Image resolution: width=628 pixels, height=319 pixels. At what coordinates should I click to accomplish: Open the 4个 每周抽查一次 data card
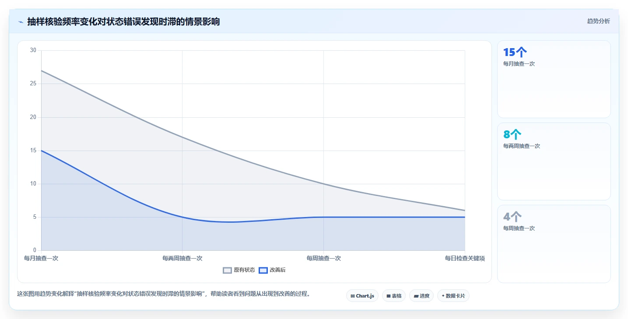[x=554, y=244]
